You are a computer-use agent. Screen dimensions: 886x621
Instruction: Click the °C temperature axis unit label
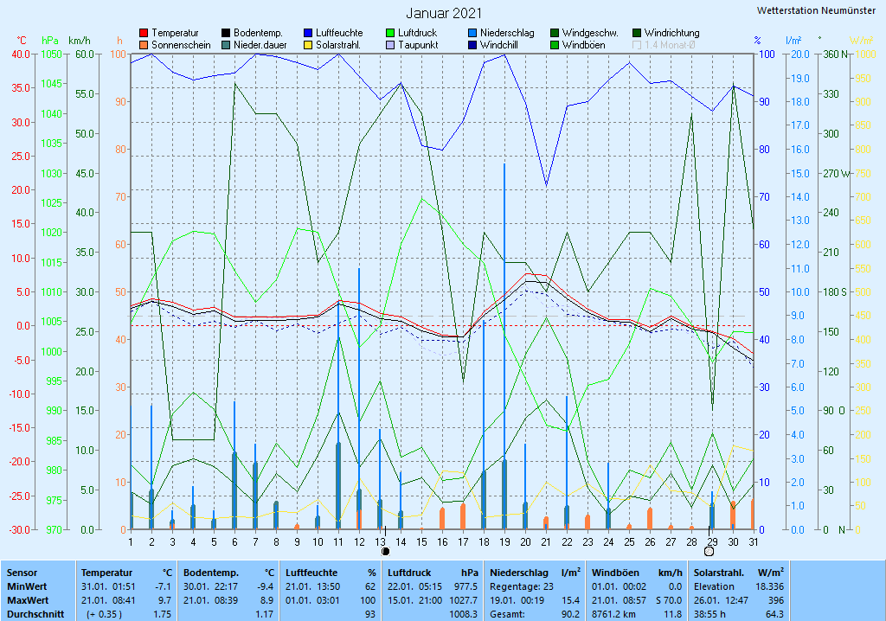coord(21,41)
